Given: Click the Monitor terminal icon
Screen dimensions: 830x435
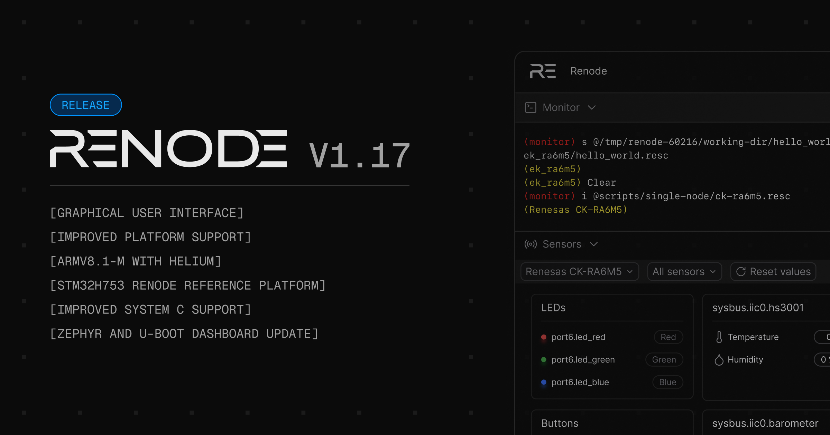Looking at the screenshot, I should pyautogui.click(x=531, y=108).
